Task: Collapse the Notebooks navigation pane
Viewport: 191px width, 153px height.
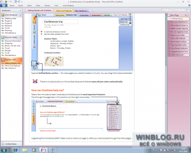Action: tap(20, 10)
